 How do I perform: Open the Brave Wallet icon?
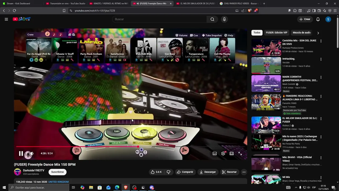point(319,11)
